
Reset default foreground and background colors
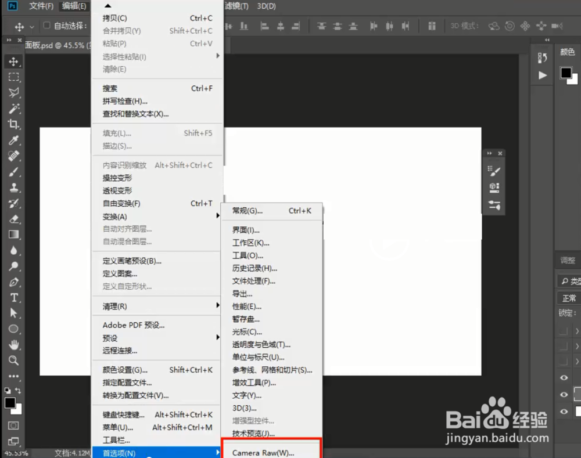click(x=7, y=390)
